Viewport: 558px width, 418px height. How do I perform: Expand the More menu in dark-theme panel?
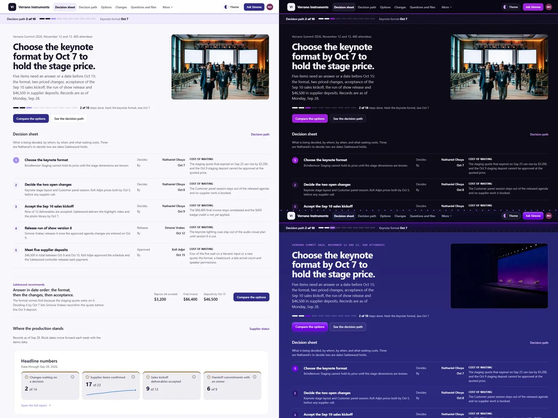tap(446, 7)
